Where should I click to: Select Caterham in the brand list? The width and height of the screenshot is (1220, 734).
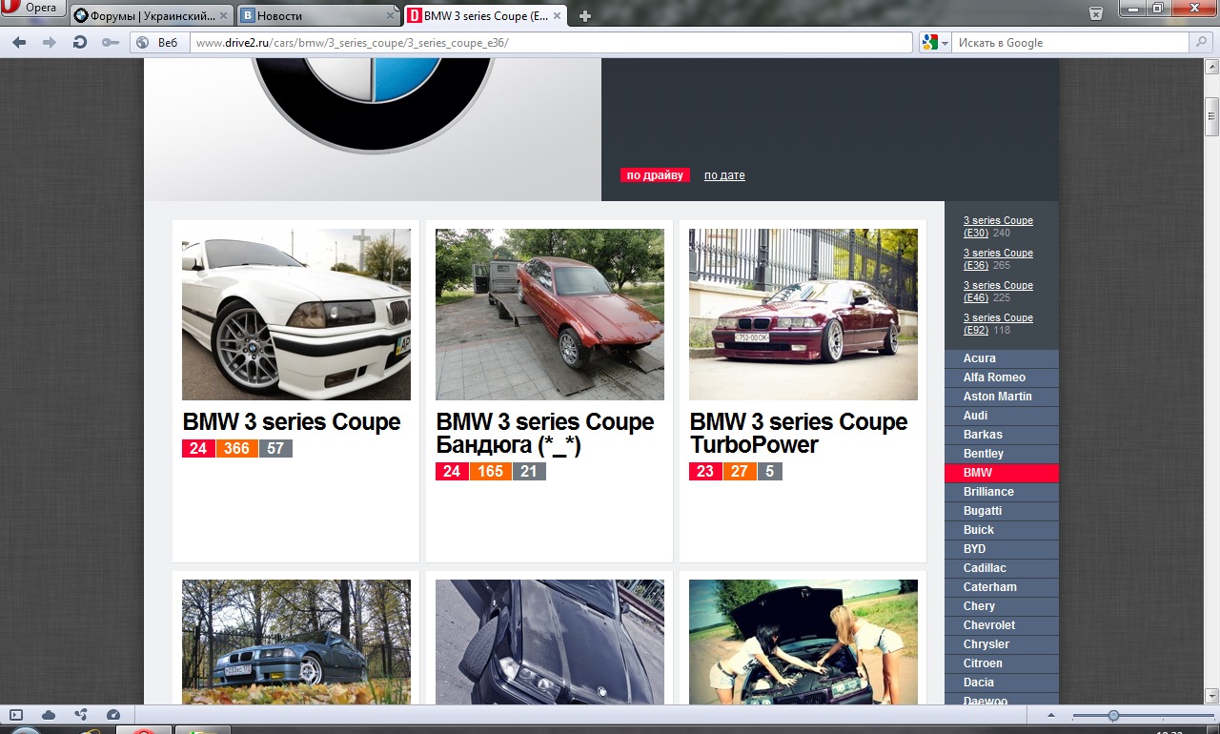pyautogui.click(x=1002, y=587)
